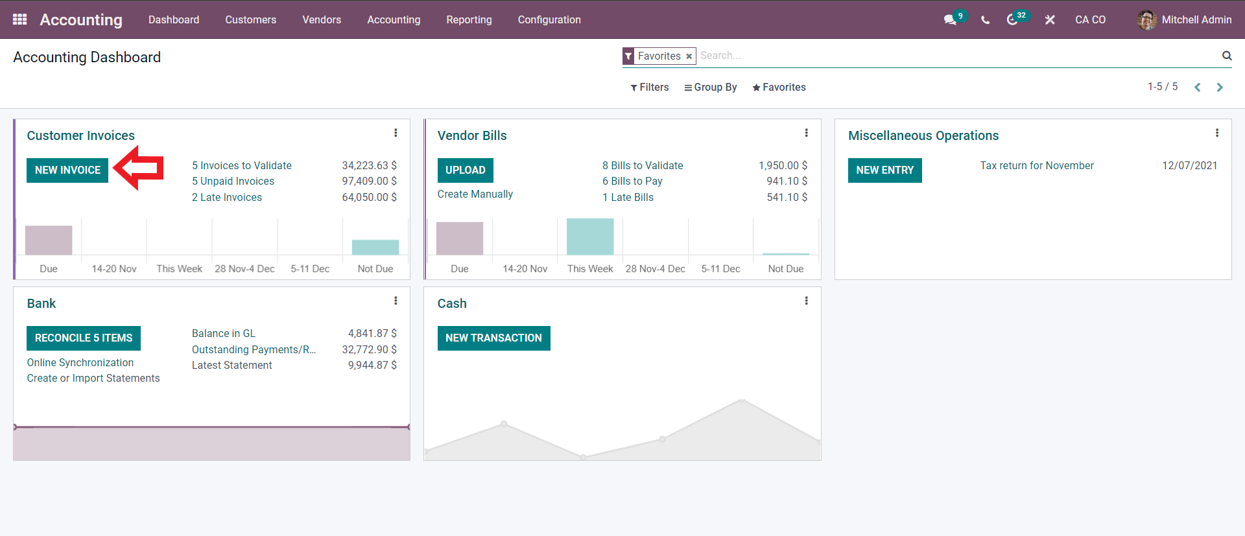Remove the Favorites filter tag
Image resolution: width=1245 pixels, height=536 pixels.
[x=689, y=56]
